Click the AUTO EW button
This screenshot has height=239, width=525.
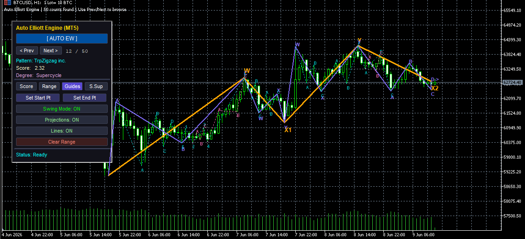click(x=62, y=39)
